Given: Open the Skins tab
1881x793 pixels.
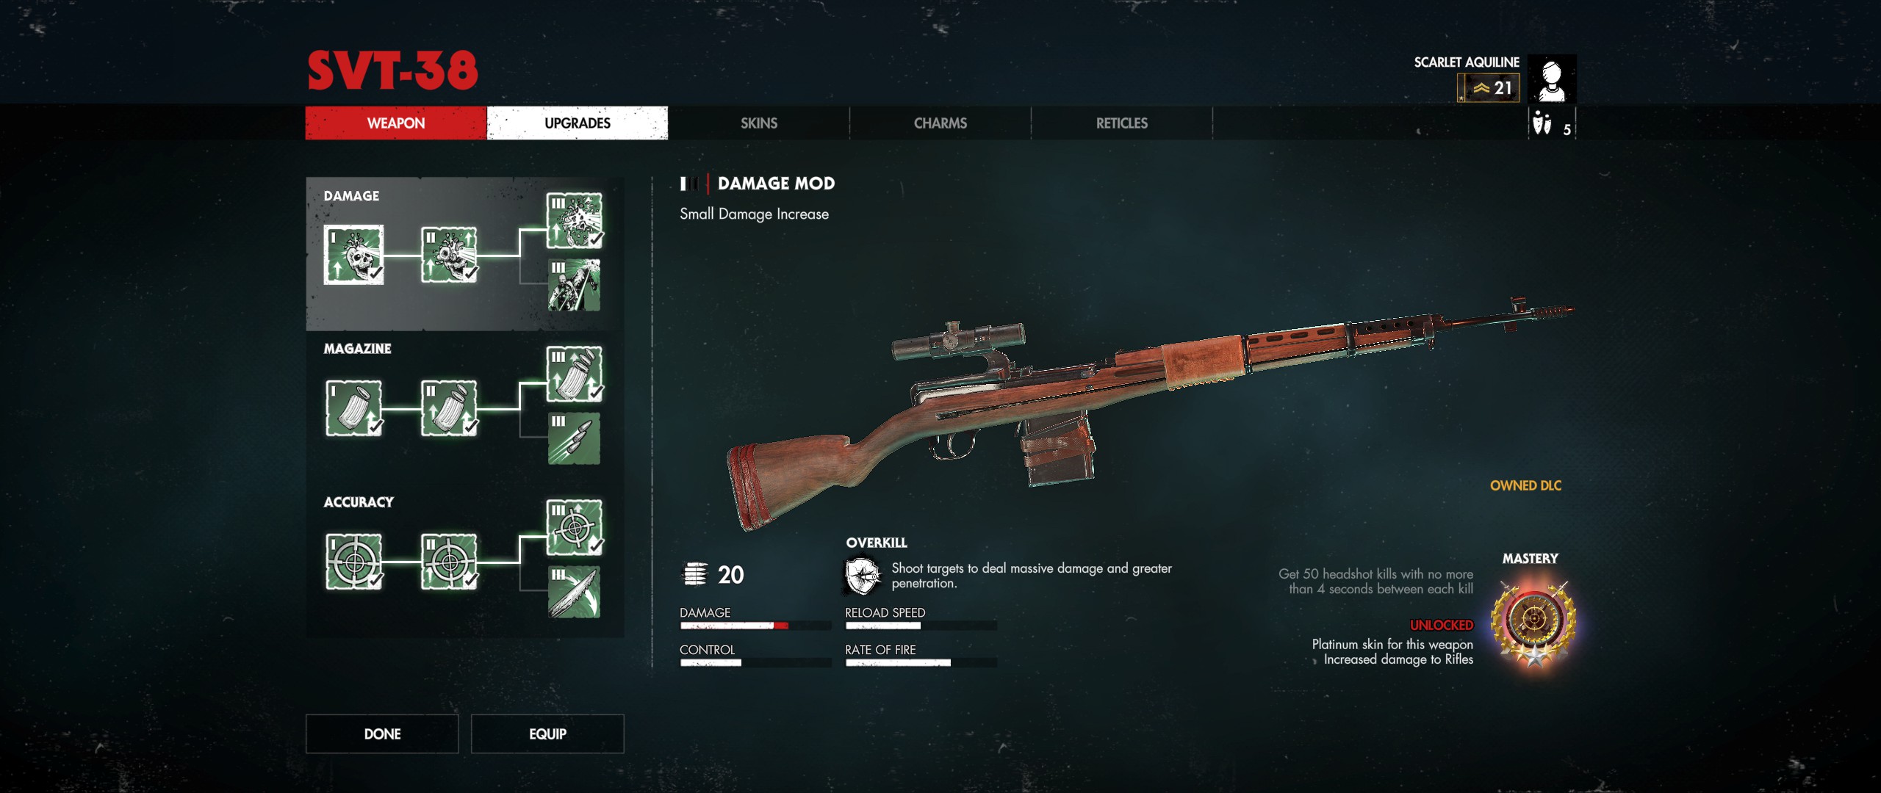Looking at the screenshot, I should click(759, 123).
